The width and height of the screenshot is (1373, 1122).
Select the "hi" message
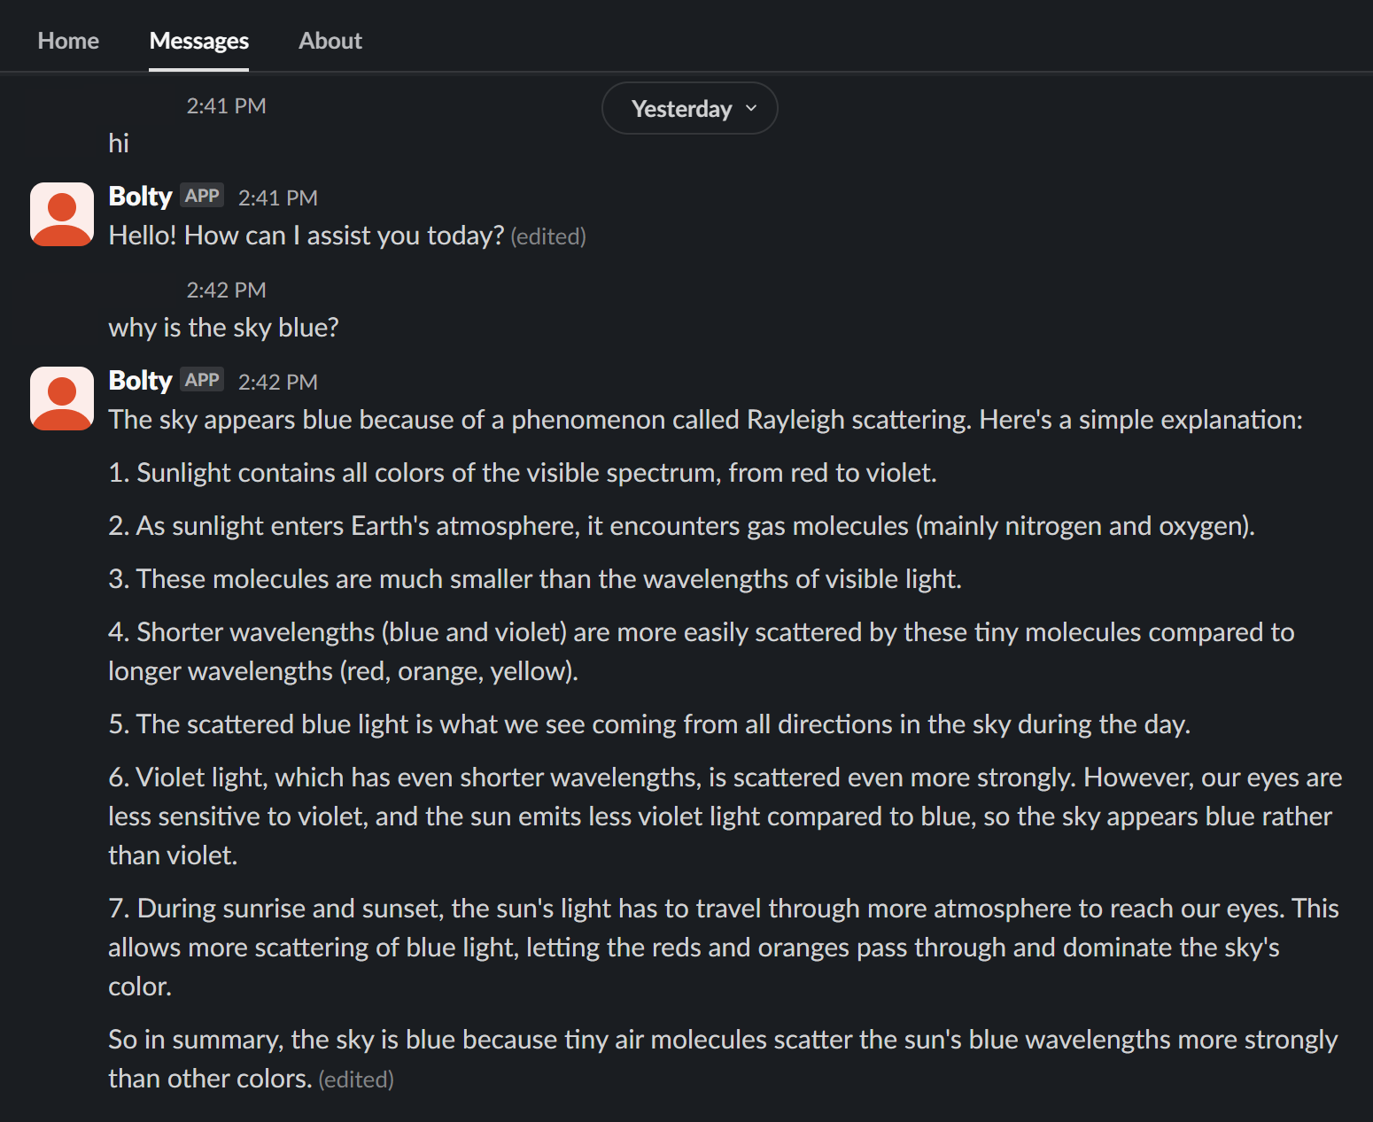click(119, 143)
